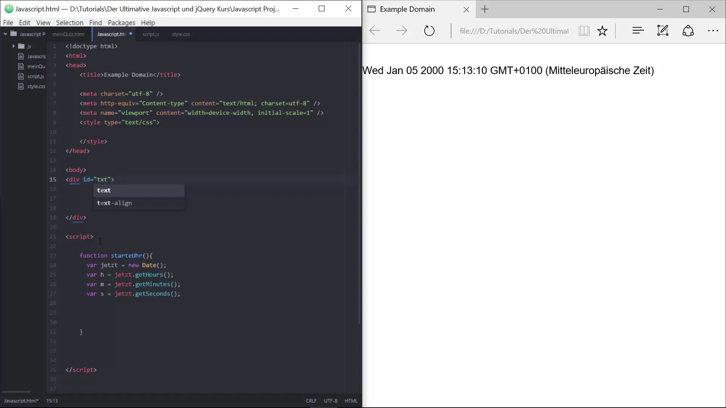This screenshot has width=726, height=408.
Task: Click 'var s = jetzt.getSeconds();' line
Action: [x=133, y=294]
